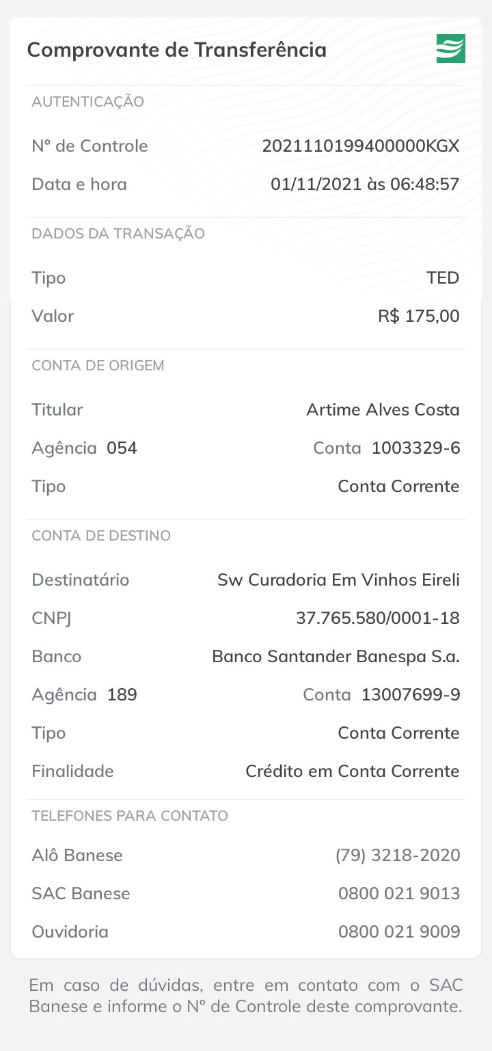Viewport: 492px width, 1051px height.
Task: Select the Nº de Controle code
Action: coord(361,146)
